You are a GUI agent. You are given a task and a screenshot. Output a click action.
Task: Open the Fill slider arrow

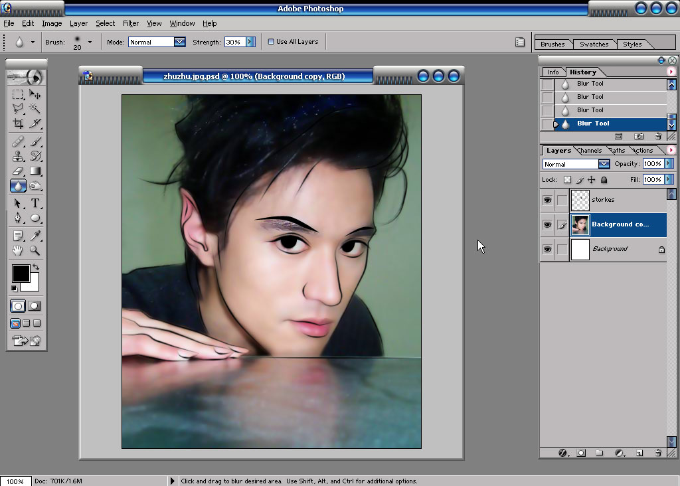click(668, 179)
